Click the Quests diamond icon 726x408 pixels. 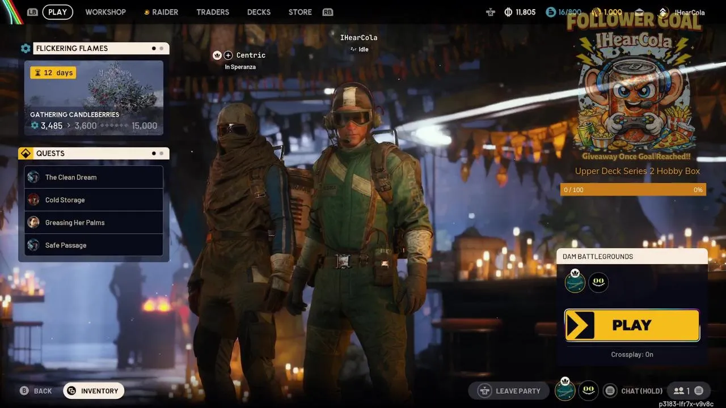point(25,154)
